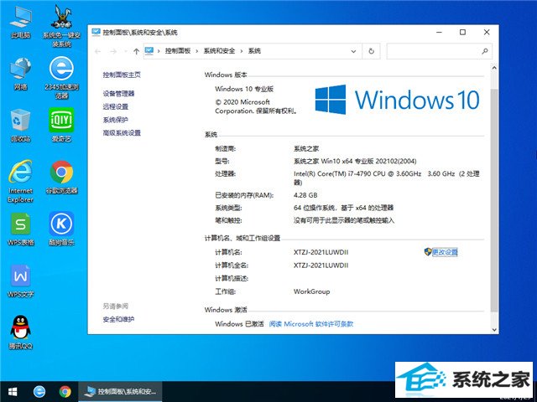This screenshot has height=402, width=537.
Task: Maximize the control panel window
Action: pos(462,32)
